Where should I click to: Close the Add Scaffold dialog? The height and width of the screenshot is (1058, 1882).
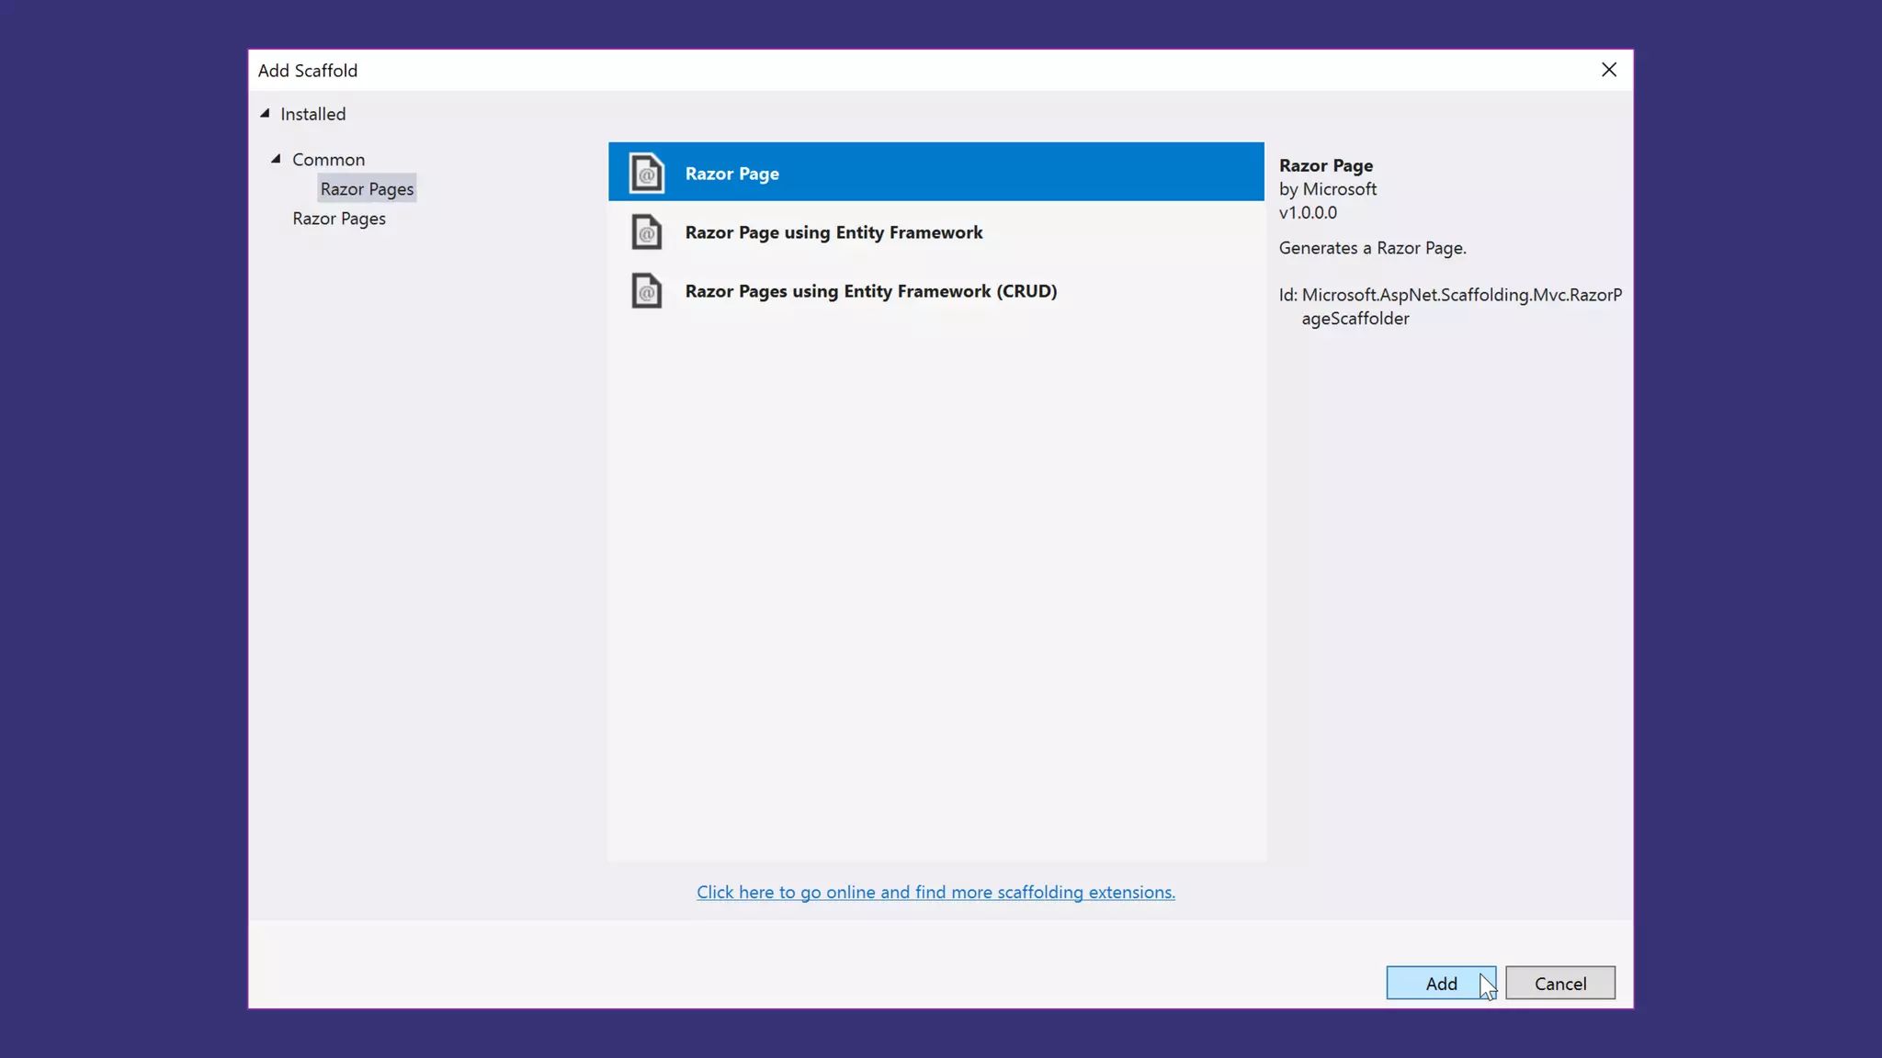coord(1608,70)
